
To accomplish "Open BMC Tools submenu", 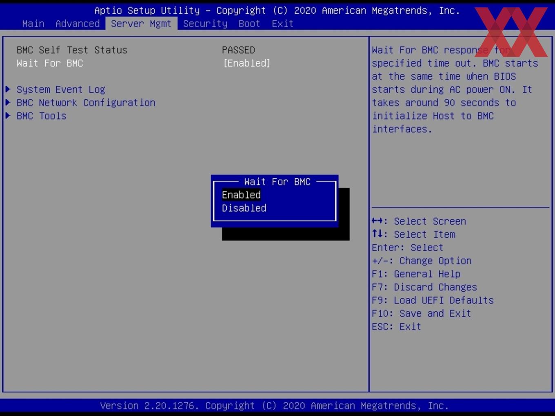I will coord(41,116).
